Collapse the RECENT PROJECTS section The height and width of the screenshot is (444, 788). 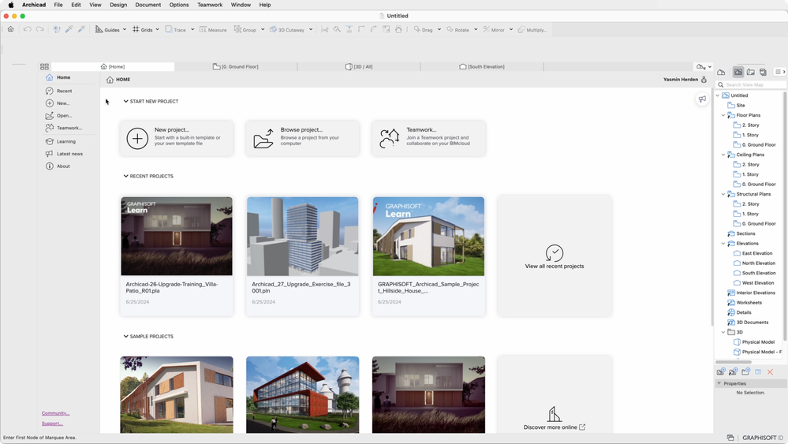(x=125, y=176)
